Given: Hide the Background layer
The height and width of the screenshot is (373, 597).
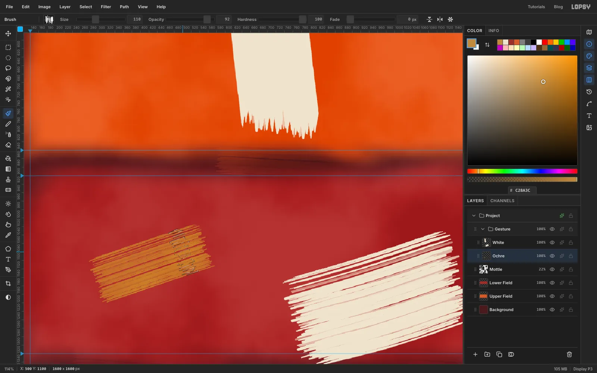Looking at the screenshot, I should tap(552, 310).
